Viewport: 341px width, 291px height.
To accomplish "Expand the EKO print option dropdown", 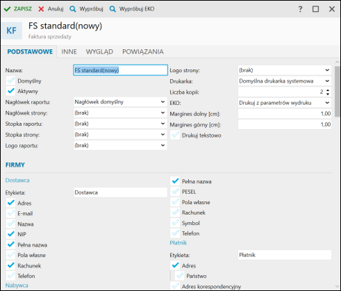I will tap(327, 103).
